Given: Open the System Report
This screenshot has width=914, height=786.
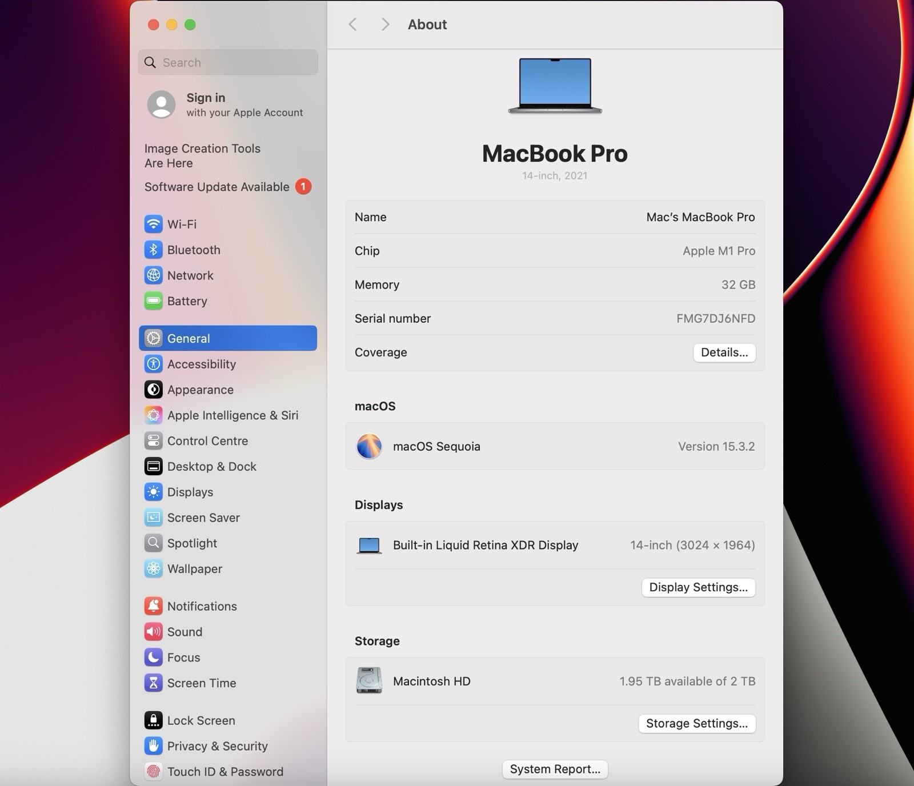Looking at the screenshot, I should point(555,769).
